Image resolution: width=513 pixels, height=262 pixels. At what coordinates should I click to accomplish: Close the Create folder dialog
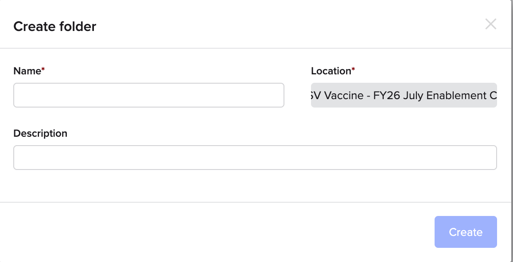(x=490, y=24)
